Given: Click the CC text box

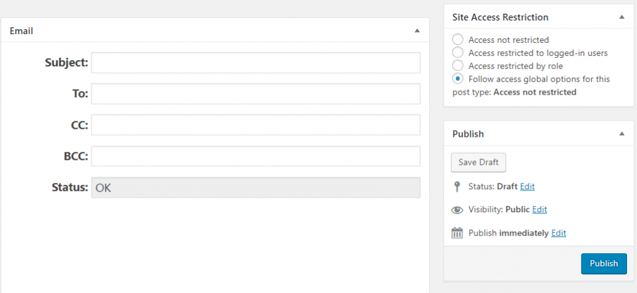Looking at the screenshot, I should point(256,125).
